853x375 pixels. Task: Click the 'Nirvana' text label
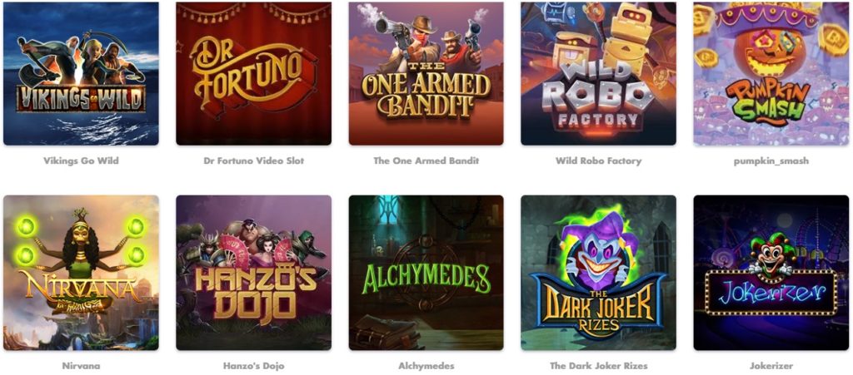pyautogui.click(x=81, y=366)
